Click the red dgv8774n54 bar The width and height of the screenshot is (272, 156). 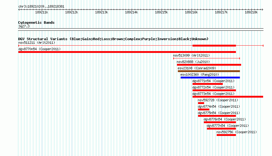(x=204, y=109)
